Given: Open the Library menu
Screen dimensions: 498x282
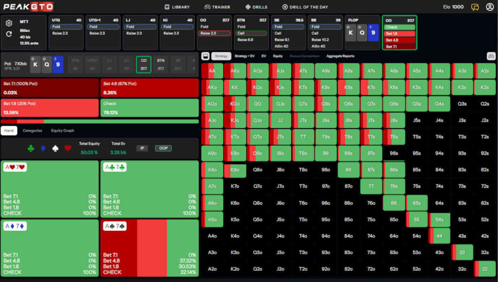Looking at the screenshot, I should coord(177,7).
